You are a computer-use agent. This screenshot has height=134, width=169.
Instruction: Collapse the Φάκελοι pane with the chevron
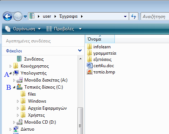click(80, 51)
